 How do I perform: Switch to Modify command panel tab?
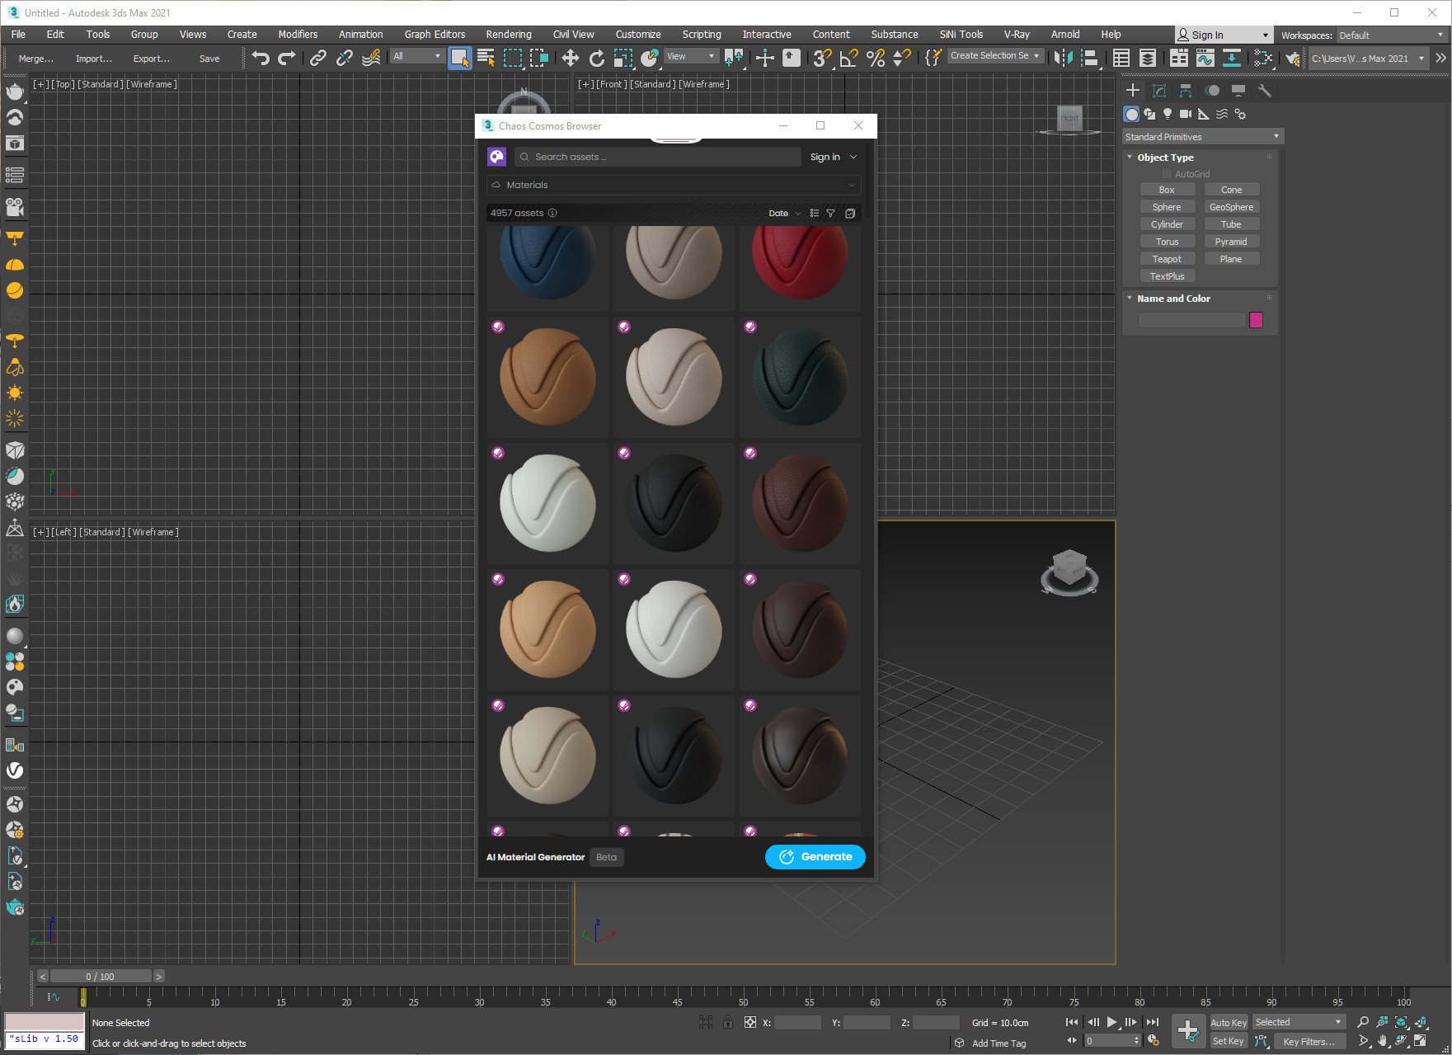1159,91
